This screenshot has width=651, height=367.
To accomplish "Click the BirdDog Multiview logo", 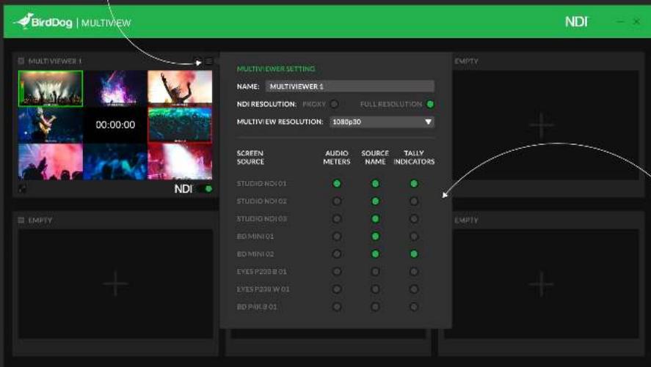I will pos(72,21).
